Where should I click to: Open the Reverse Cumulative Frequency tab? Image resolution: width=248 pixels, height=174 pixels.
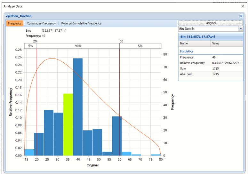(81, 23)
